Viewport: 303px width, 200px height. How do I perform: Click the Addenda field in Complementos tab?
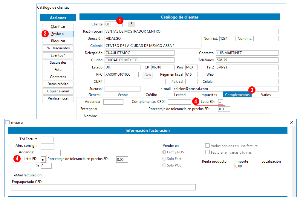(x=113, y=102)
